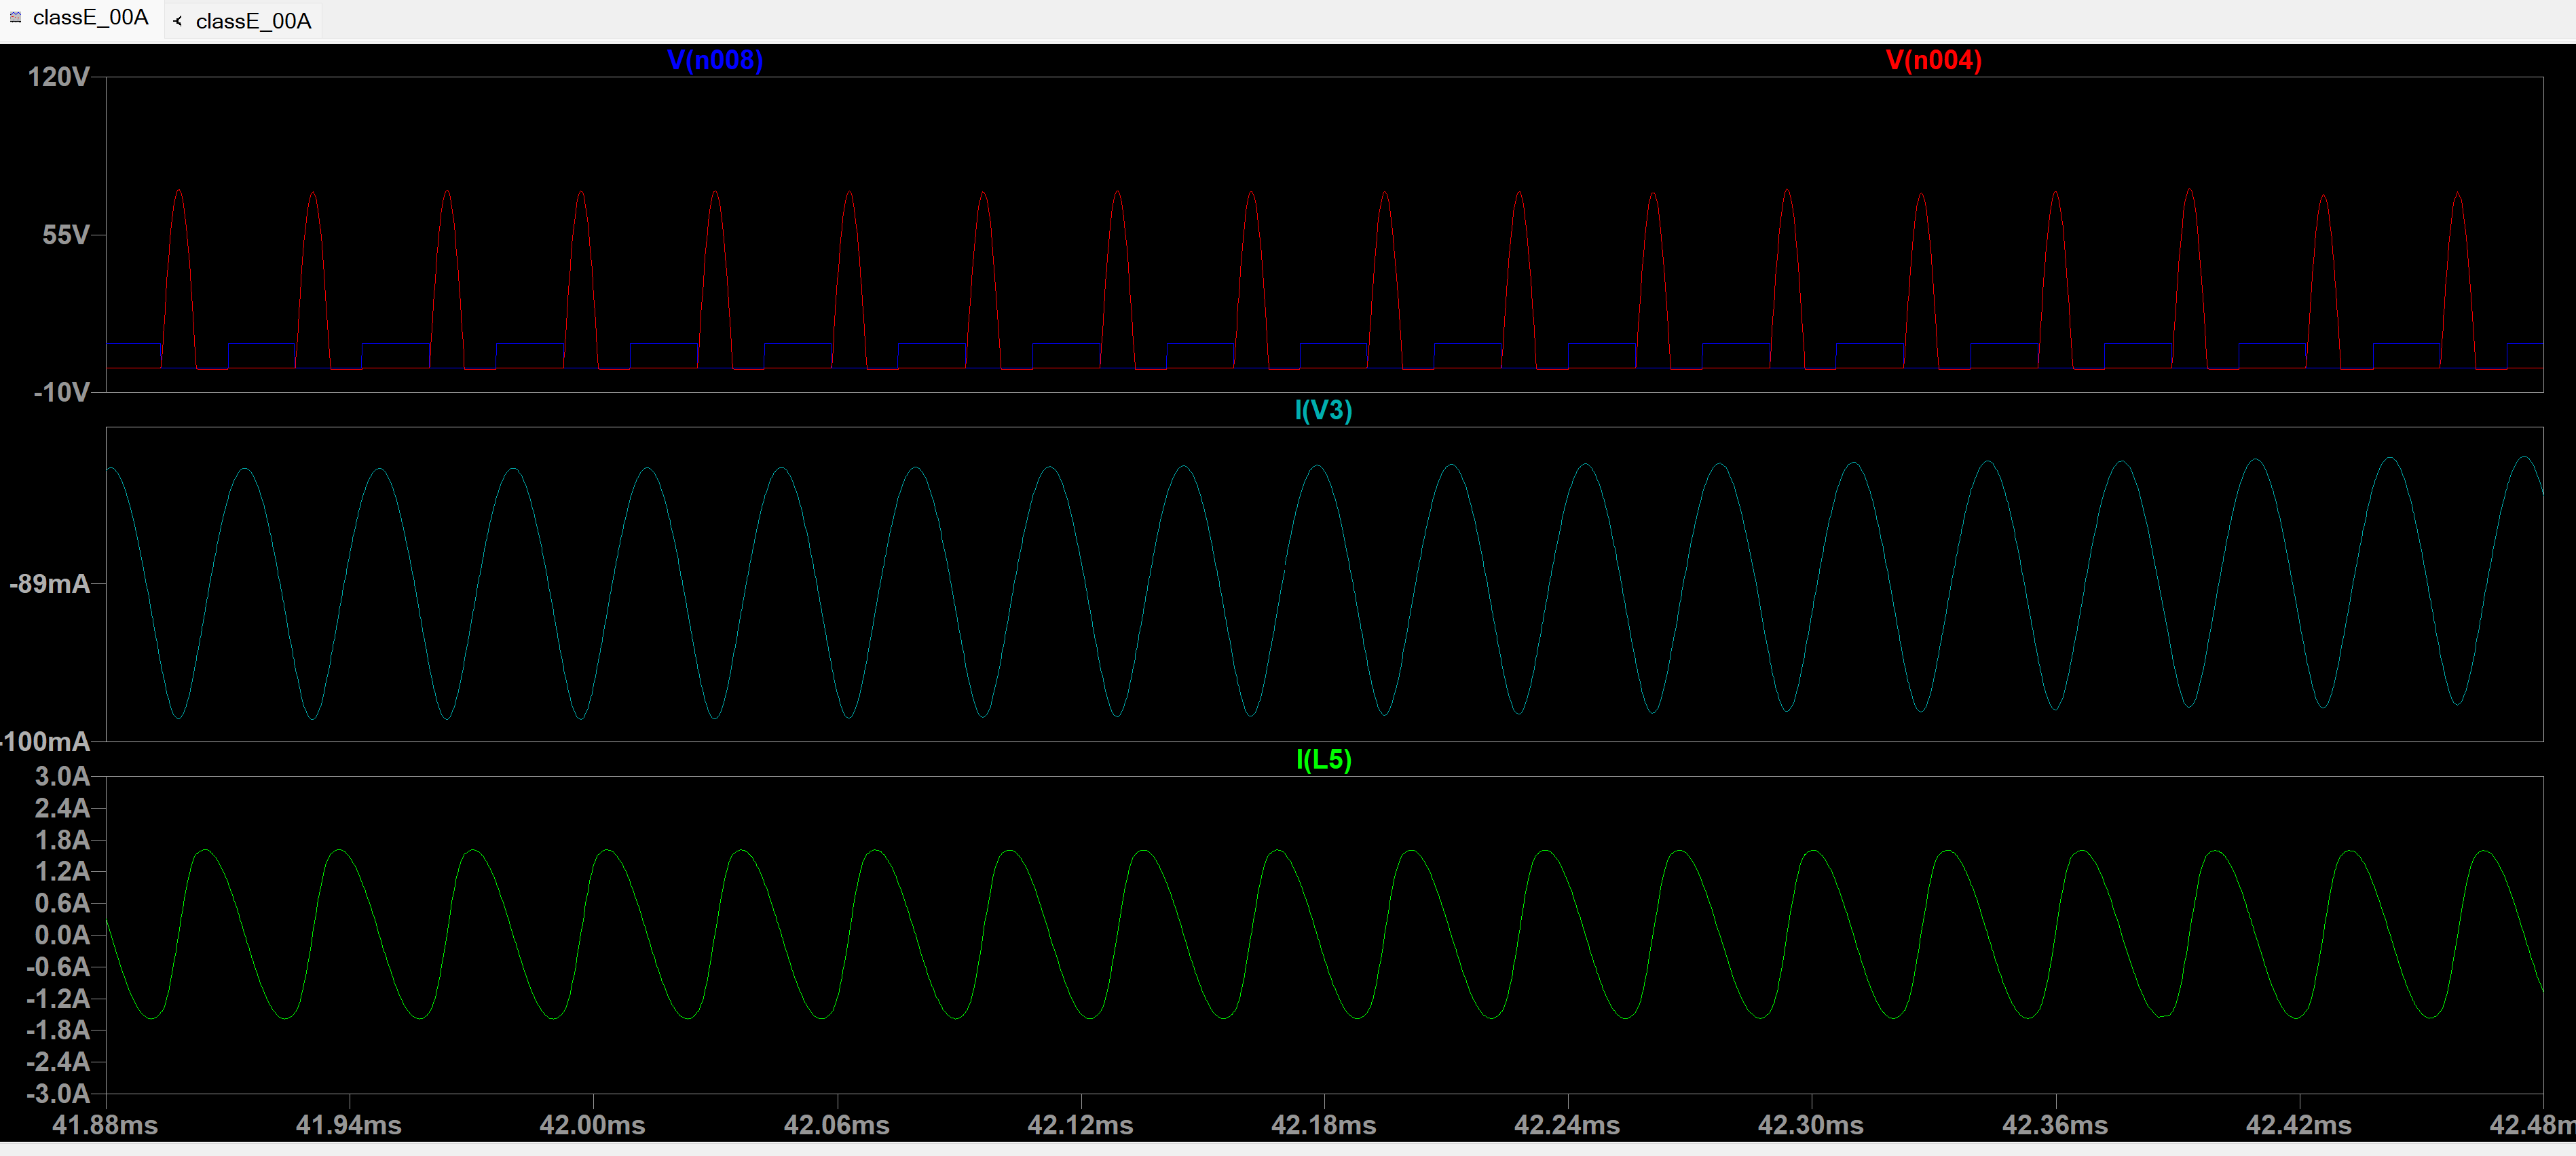Click the -10V vertical axis label
The height and width of the screenshot is (1156, 2576).
(x=61, y=391)
